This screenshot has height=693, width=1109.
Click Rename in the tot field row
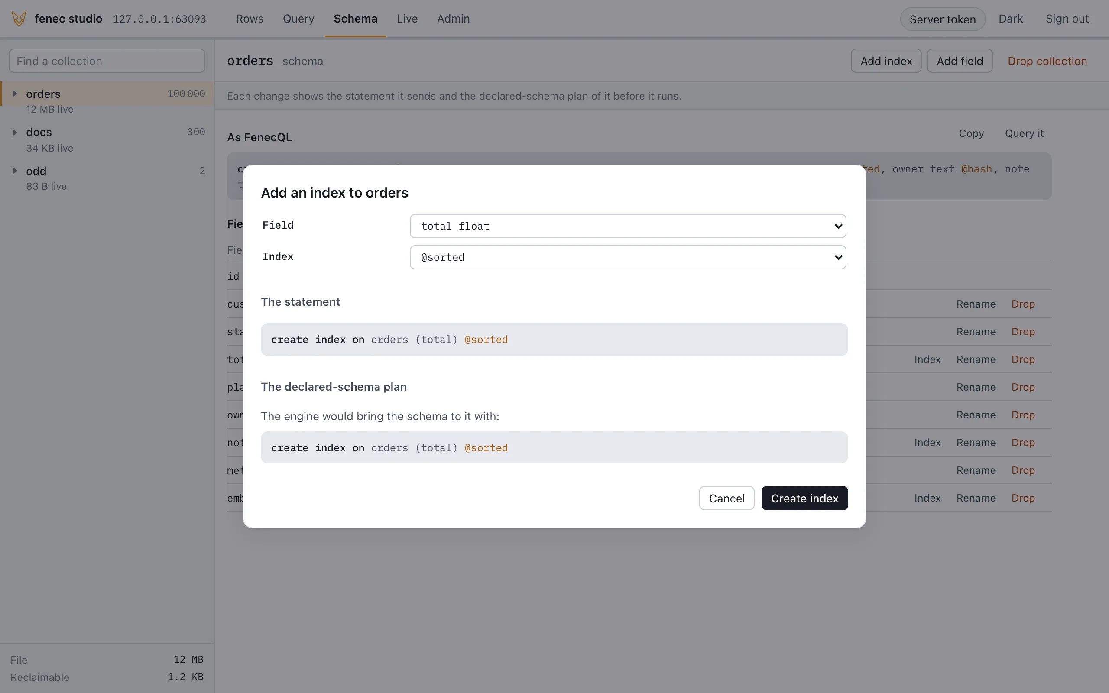(976, 360)
